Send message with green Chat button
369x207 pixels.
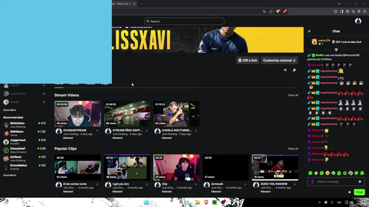pyautogui.click(x=359, y=192)
